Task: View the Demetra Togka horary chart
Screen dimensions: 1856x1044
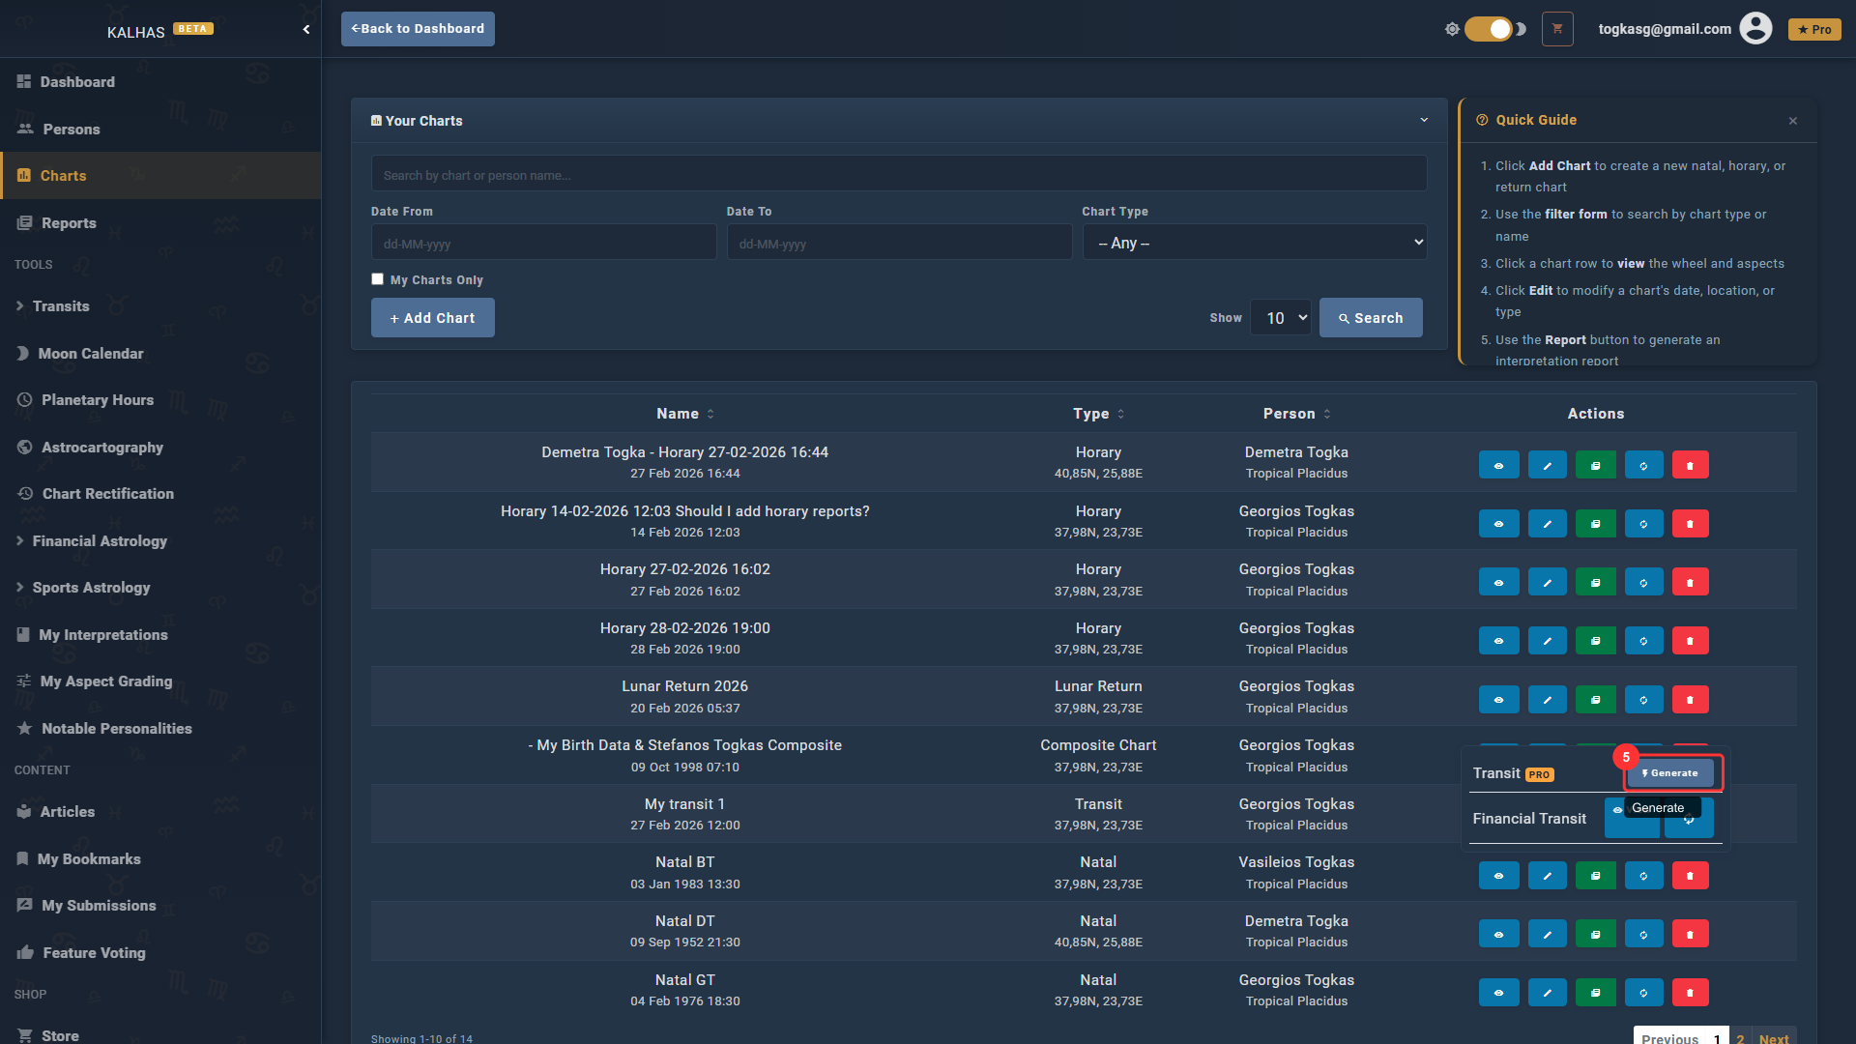Action: coord(1498,465)
